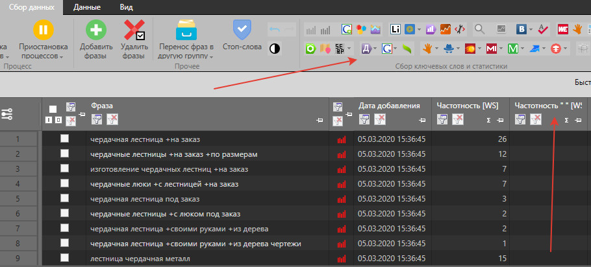The image size is (591, 267).
Task: Click the Li LiveInternet icon
Action: pyautogui.click(x=396, y=29)
